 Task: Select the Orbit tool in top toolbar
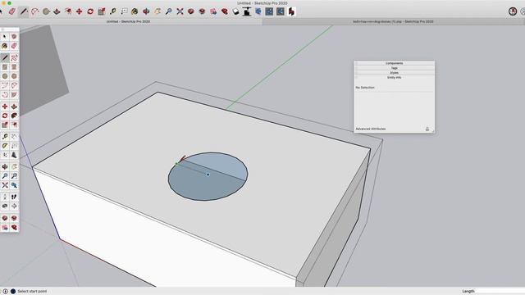click(146, 11)
